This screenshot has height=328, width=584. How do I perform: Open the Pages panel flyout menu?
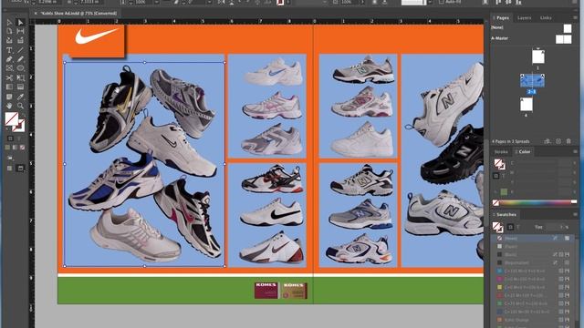pyautogui.click(x=575, y=18)
